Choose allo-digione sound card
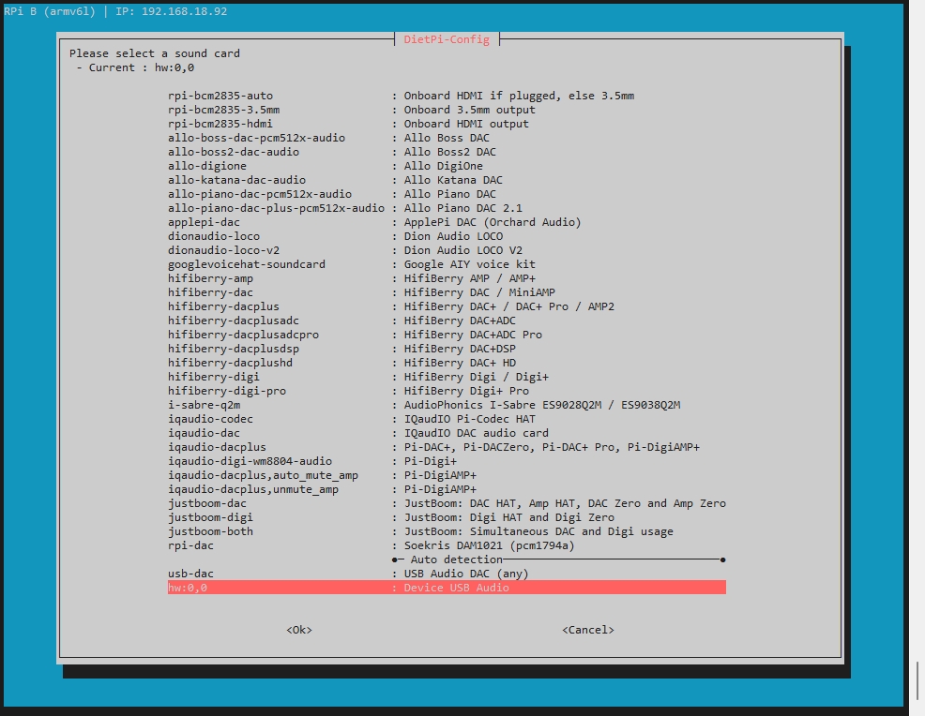The image size is (925, 716). click(x=447, y=166)
